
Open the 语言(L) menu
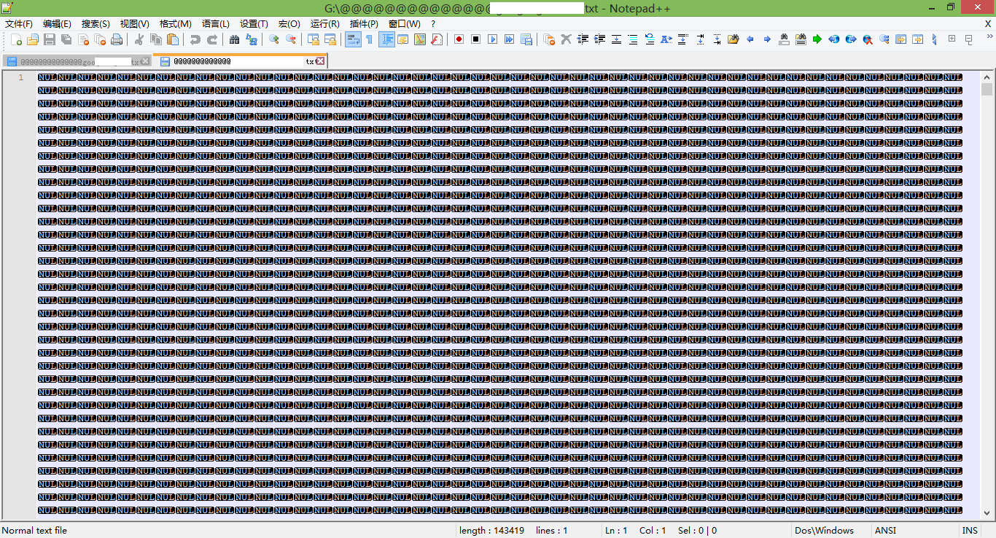click(216, 24)
